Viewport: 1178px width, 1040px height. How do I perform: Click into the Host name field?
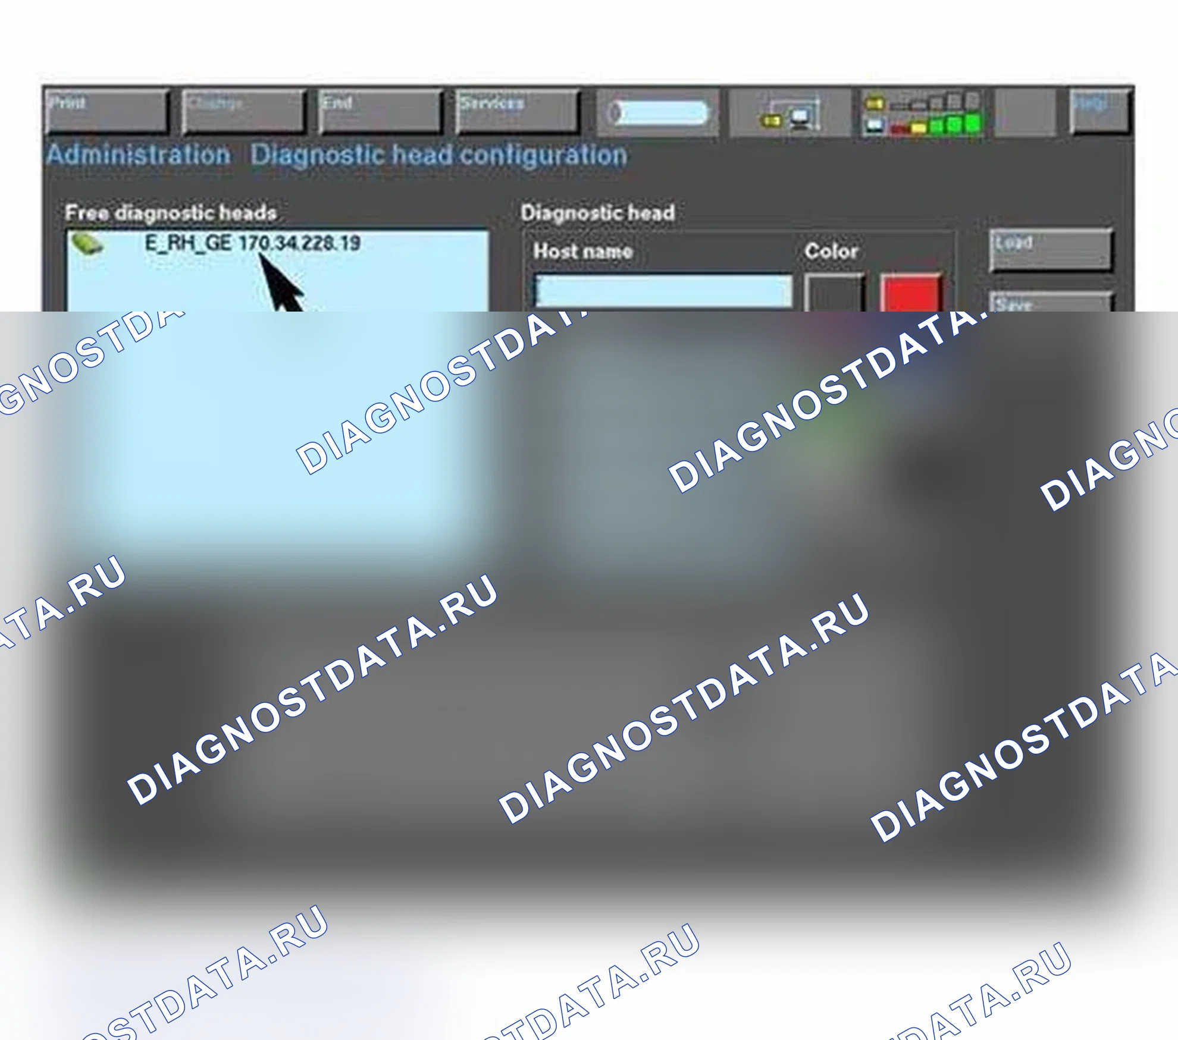(x=664, y=291)
